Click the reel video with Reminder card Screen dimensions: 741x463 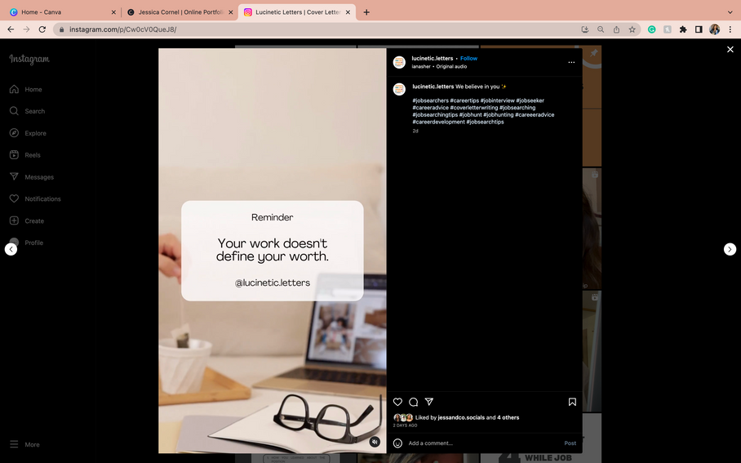point(273,251)
